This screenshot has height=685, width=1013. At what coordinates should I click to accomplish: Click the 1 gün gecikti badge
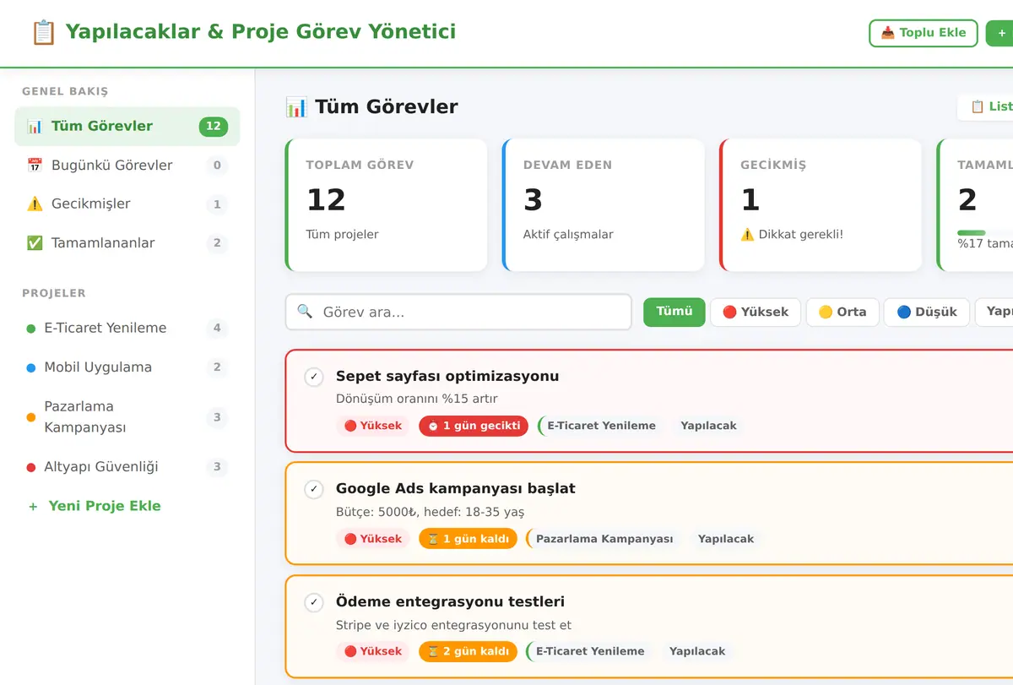pos(474,426)
